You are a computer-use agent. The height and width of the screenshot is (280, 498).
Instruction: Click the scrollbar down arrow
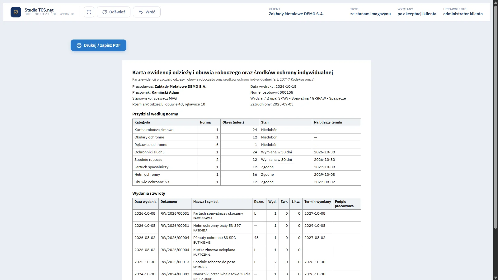click(x=496, y=278)
